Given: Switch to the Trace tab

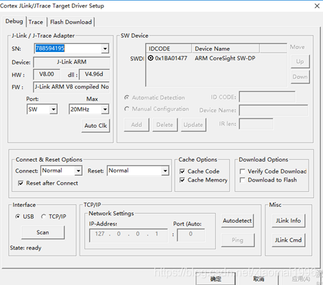Looking at the screenshot, I should (x=36, y=22).
